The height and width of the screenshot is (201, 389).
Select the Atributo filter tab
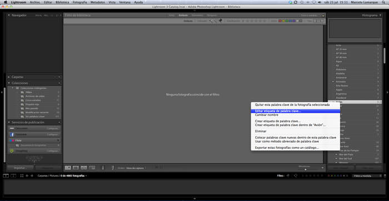point(183,16)
